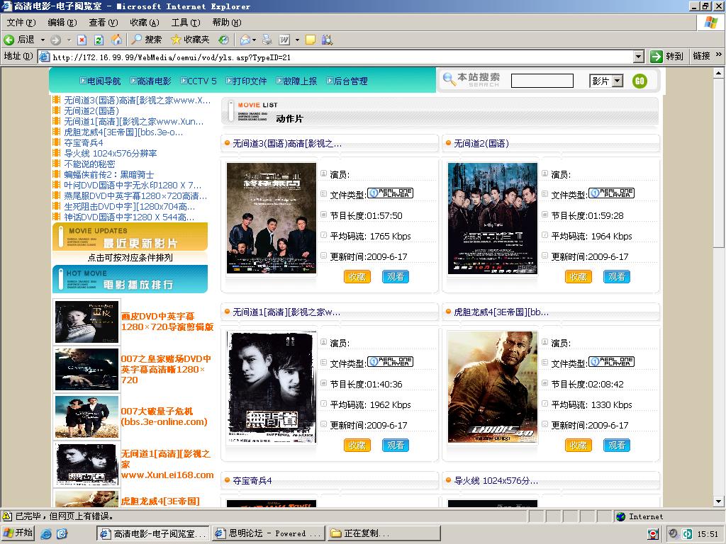Open the 打印文件 navigation link
726x544 pixels.
click(x=246, y=81)
